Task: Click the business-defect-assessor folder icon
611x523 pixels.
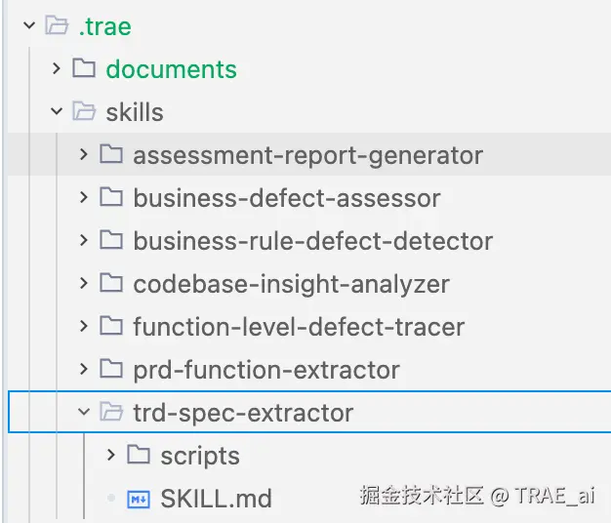Action: coord(111,198)
